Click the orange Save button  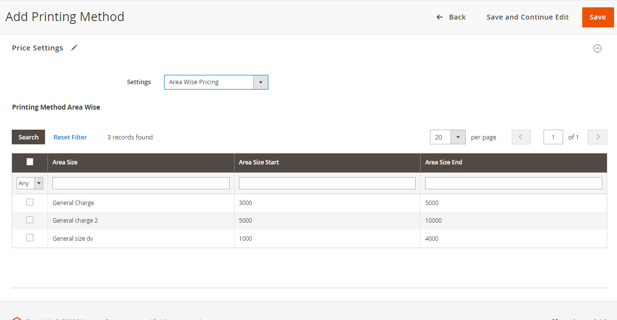pos(597,17)
